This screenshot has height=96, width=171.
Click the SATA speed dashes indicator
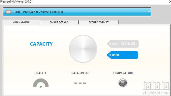[x=80, y=83]
